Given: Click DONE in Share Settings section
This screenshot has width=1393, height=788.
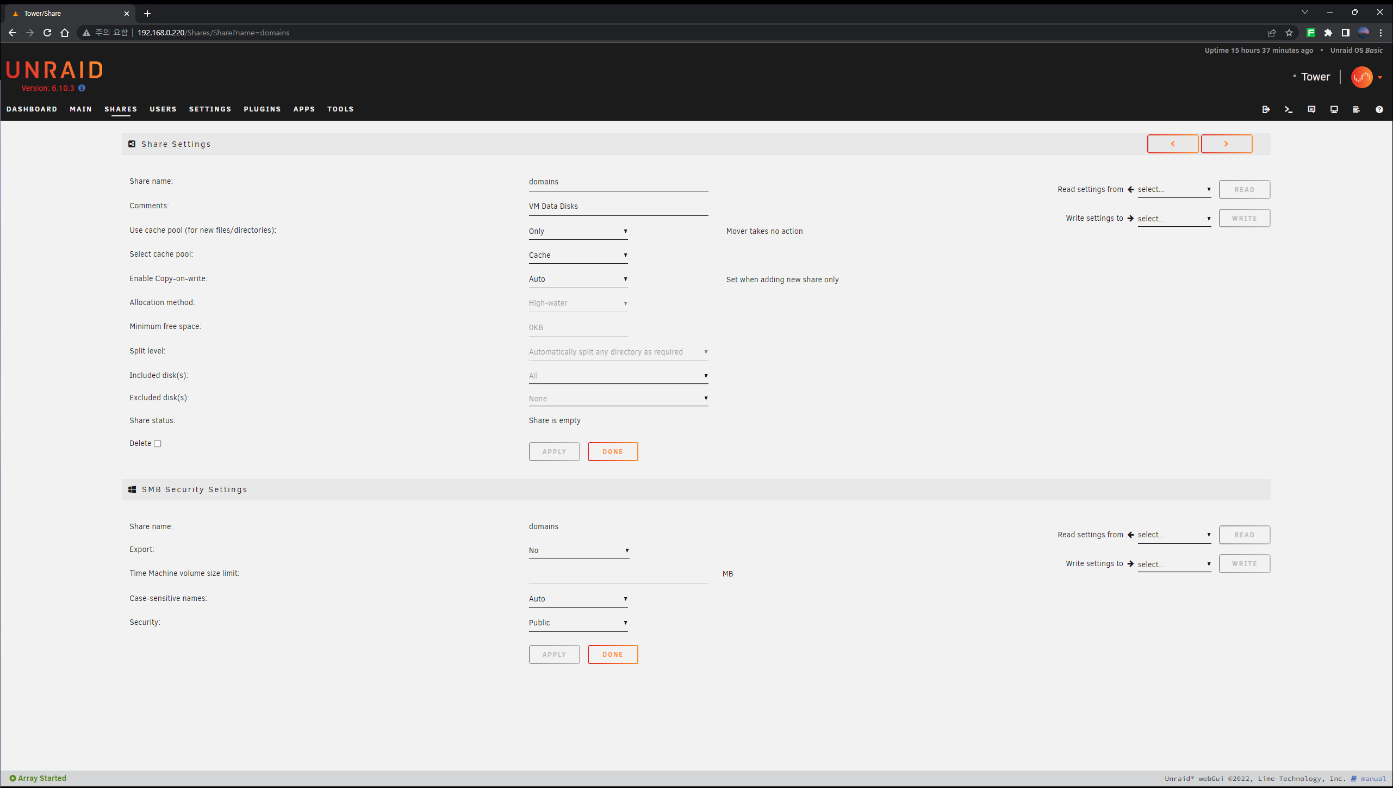Looking at the screenshot, I should pyautogui.click(x=612, y=452).
